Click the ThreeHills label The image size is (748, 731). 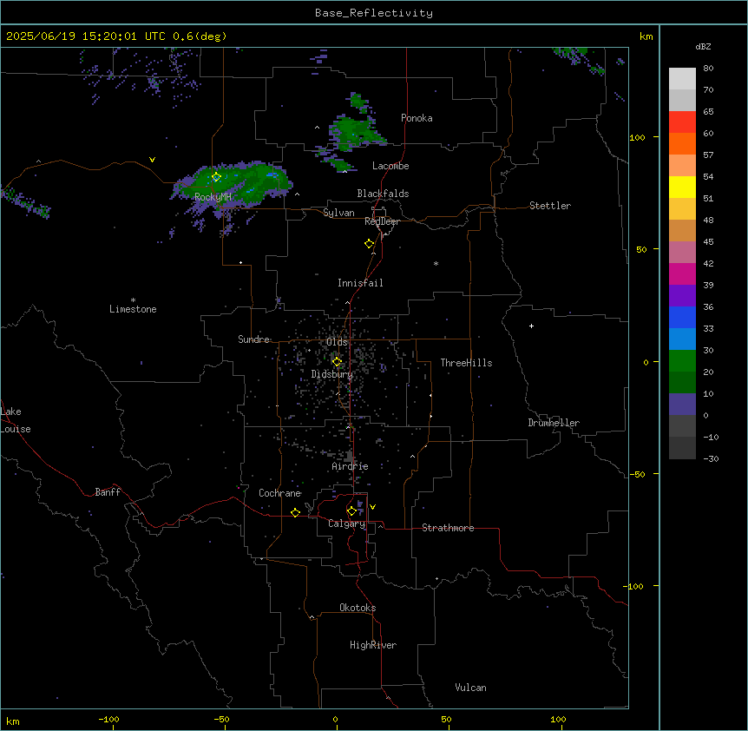coord(466,363)
